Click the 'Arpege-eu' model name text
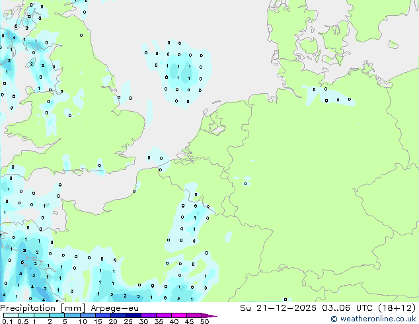419x324 pixels. tap(114, 308)
